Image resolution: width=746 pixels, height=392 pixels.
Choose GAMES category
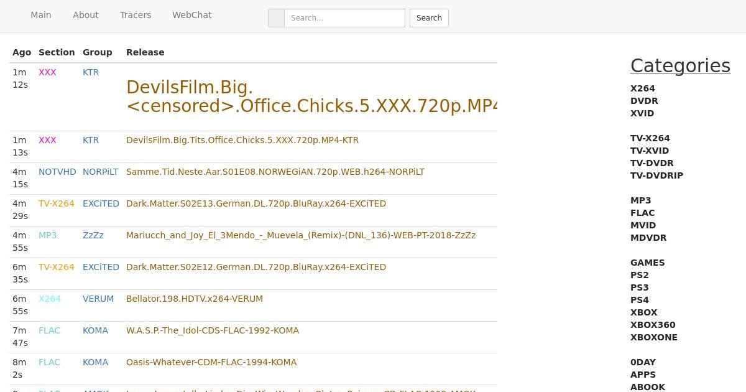(648, 263)
